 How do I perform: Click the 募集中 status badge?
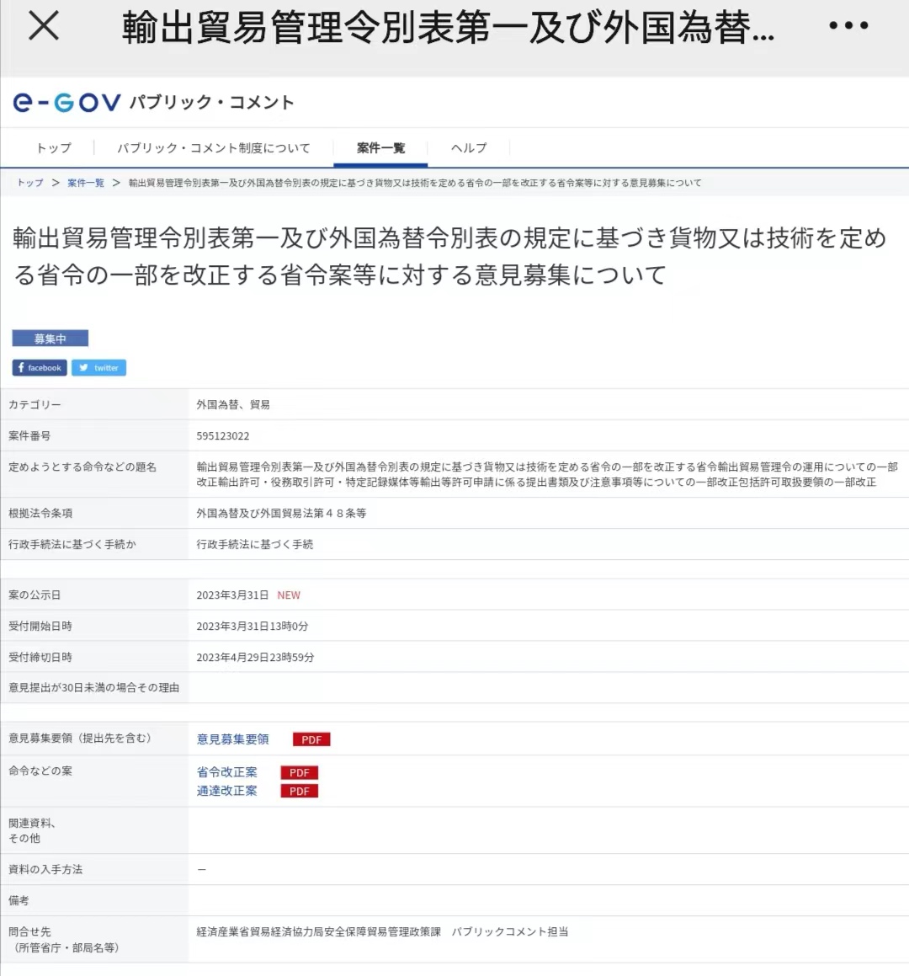(50, 339)
